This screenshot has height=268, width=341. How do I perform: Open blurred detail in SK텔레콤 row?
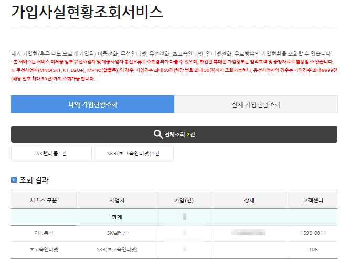pyautogui.click(x=248, y=233)
